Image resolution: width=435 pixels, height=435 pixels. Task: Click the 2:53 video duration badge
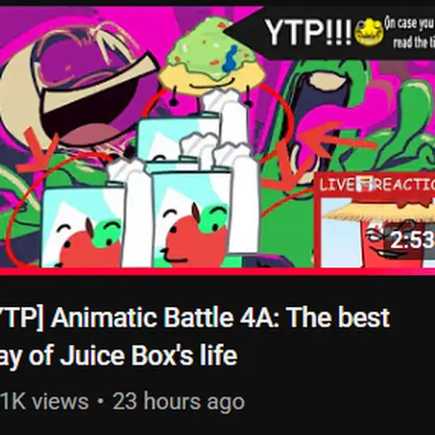coord(411,240)
